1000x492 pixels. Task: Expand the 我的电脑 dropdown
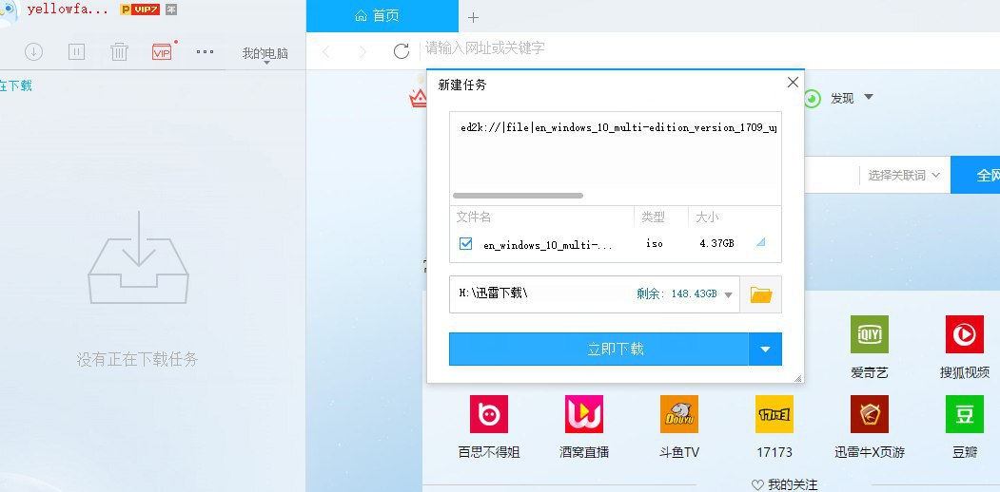click(x=265, y=55)
